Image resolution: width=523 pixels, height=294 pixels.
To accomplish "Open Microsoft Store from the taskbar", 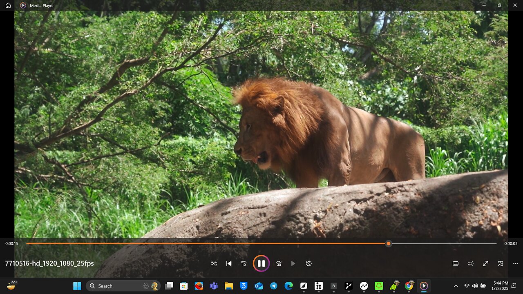I will click(183, 286).
